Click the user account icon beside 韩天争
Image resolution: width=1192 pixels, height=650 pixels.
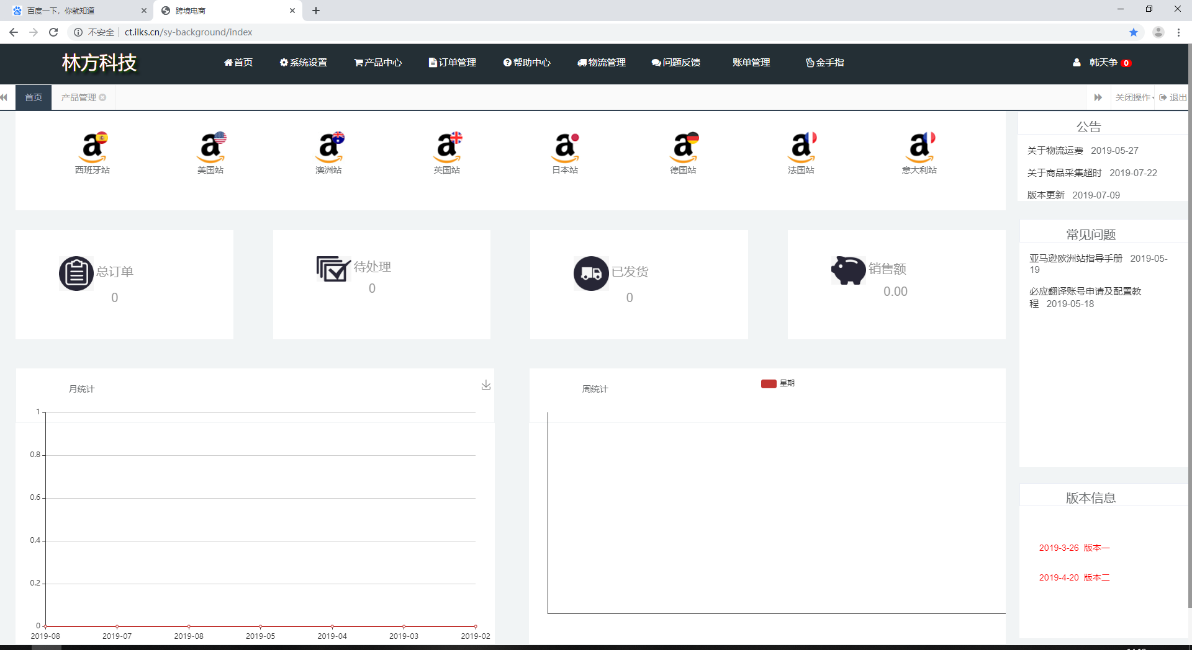1077,63
